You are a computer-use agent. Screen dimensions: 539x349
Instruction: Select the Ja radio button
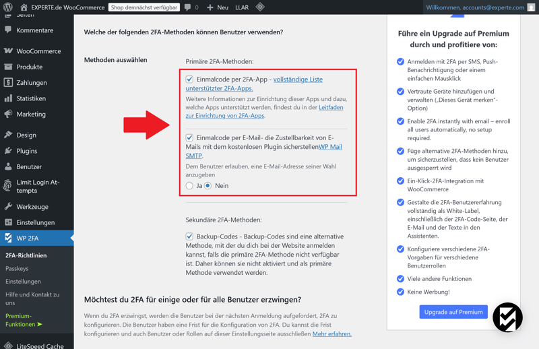tap(189, 186)
